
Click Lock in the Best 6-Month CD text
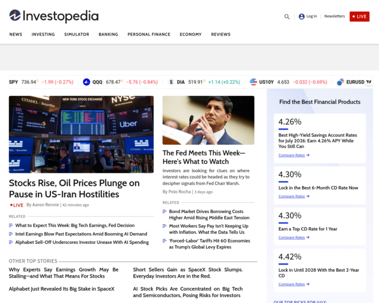[319, 188]
